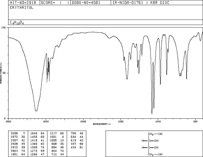Image resolution: width=203 pixels, height=157 pixels.
Task: Click the 4000 wavenumber axis label
Action: point(9,122)
